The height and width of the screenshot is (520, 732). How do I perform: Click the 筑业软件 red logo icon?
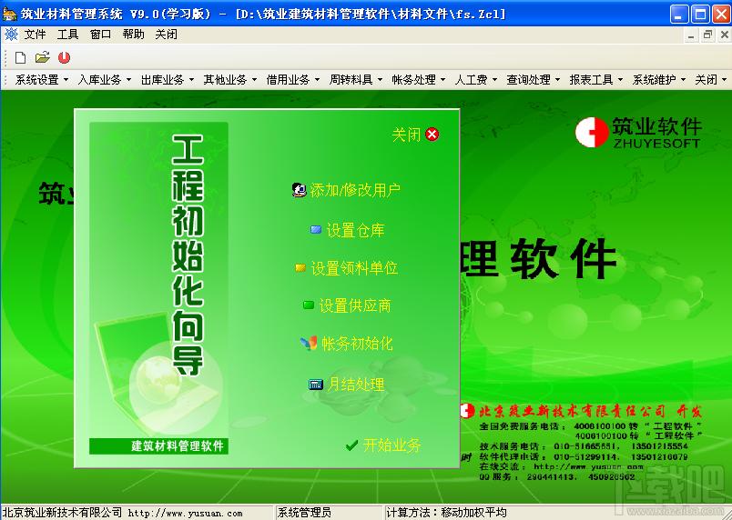[x=592, y=133]
